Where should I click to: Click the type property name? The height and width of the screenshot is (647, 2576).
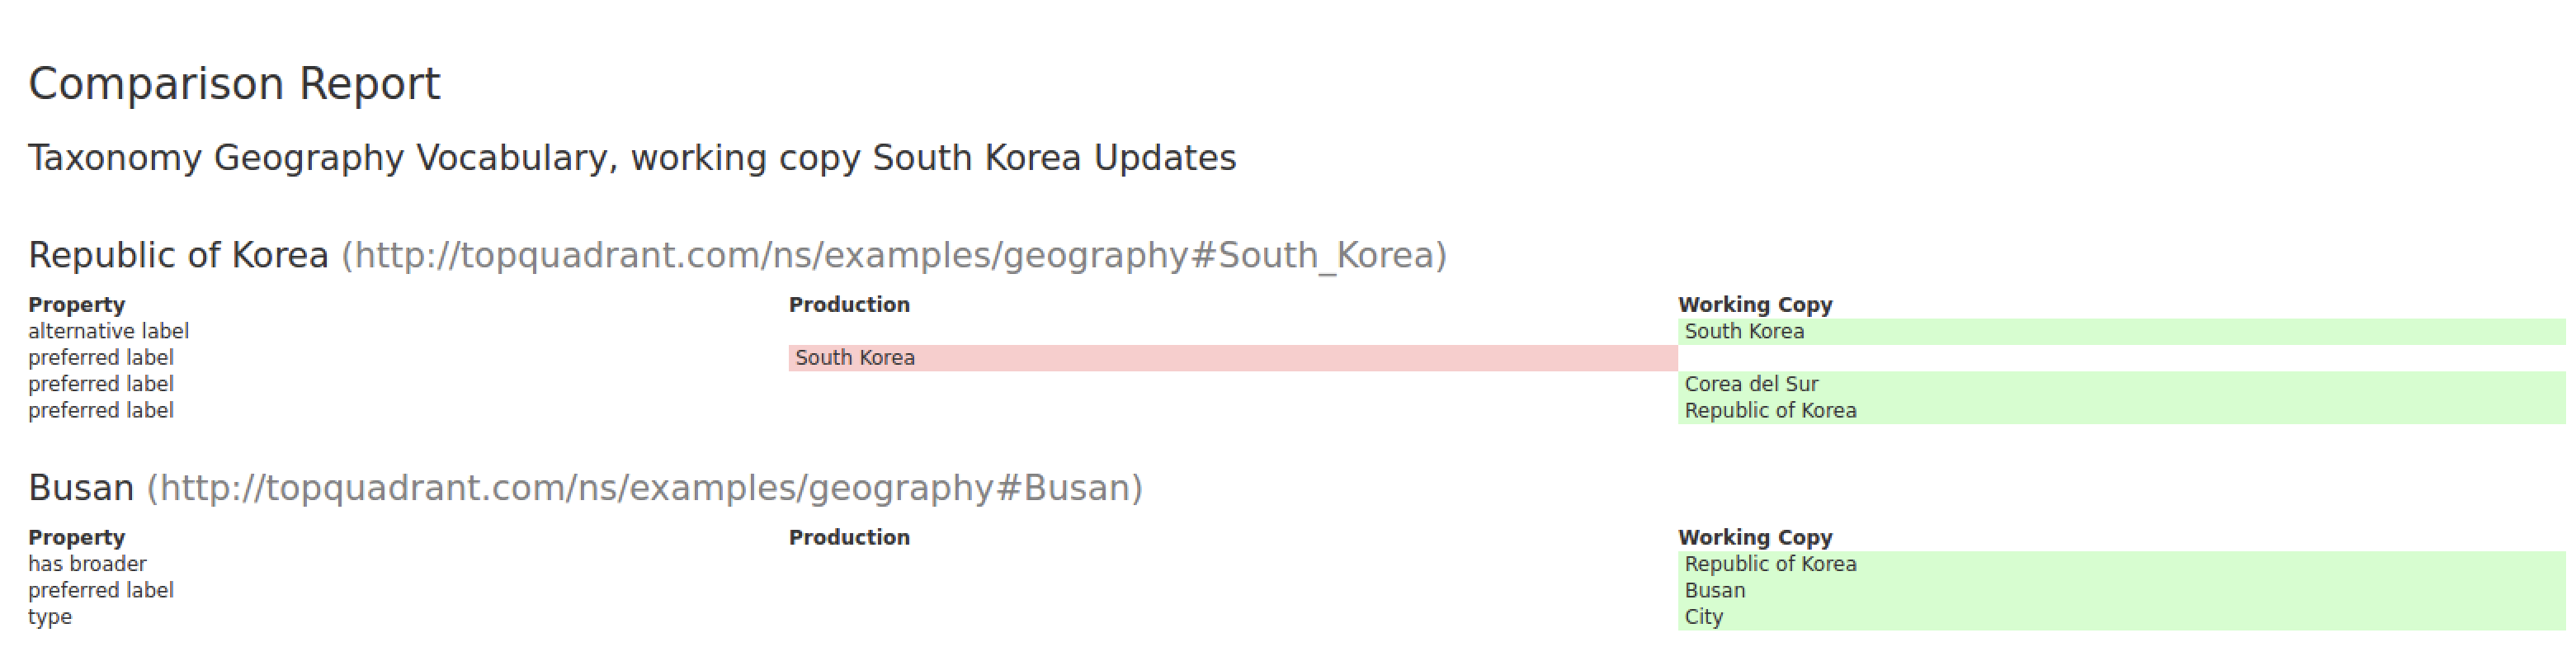pyautogui.click(x=50, y=617)
